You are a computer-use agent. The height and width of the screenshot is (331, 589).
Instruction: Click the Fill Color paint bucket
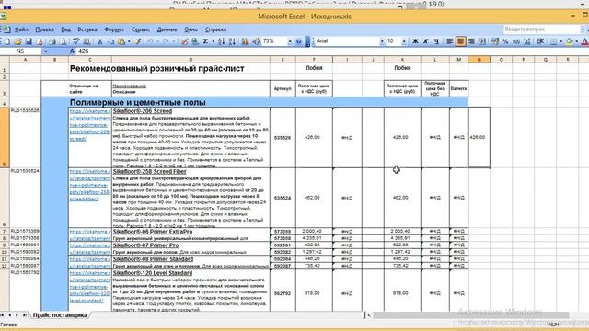pyautogui.click(x=570, y=41)
